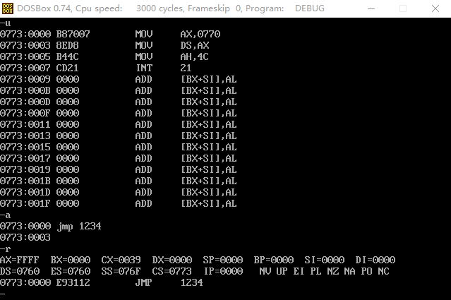Click the 'INT 21' instruction line

pyautogui.click(x=96, y=68)
